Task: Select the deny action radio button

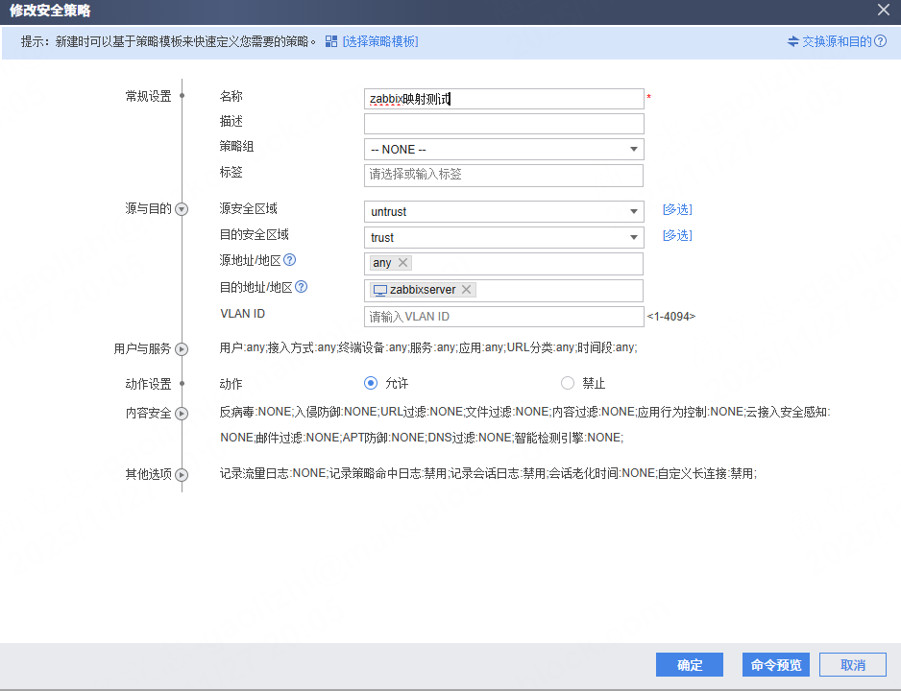Action: tap(568, 383)
